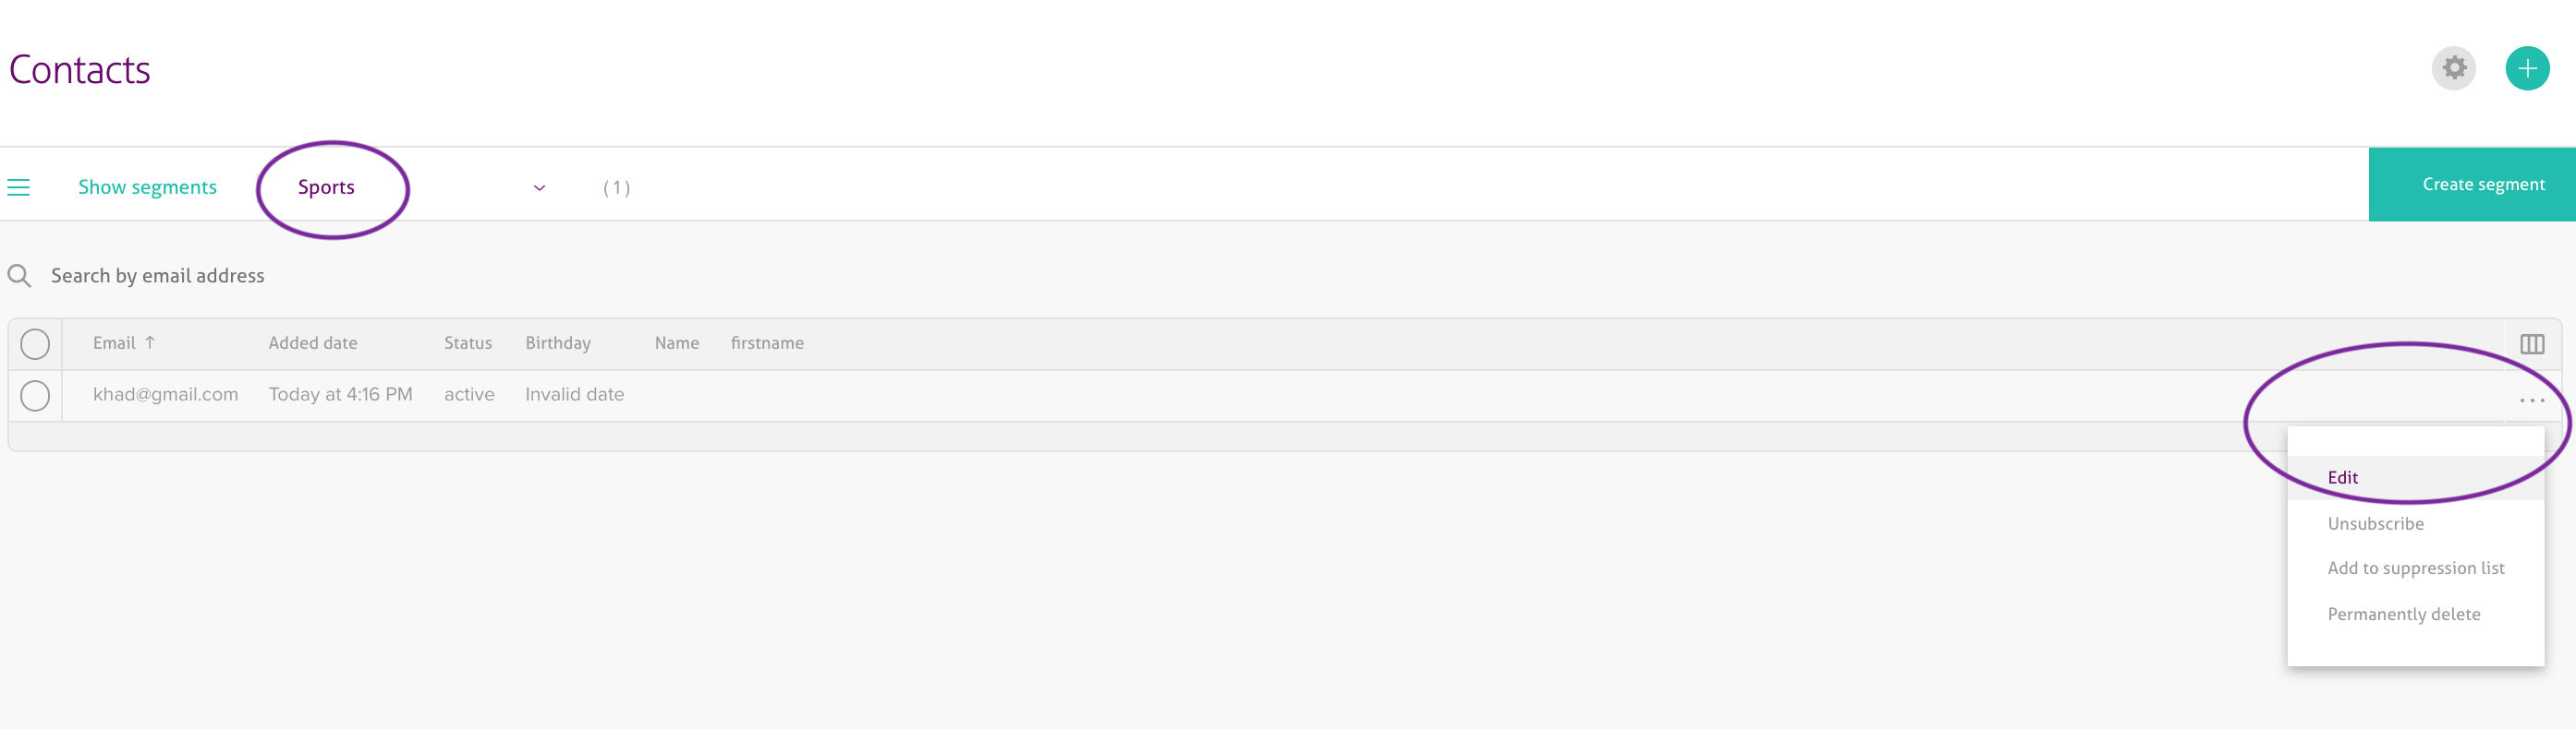Choose Permanently delete option

(2403, 615)
